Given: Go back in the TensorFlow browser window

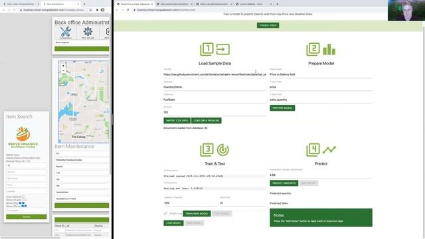Looking at the screenshot, I should tap(117, 10).
